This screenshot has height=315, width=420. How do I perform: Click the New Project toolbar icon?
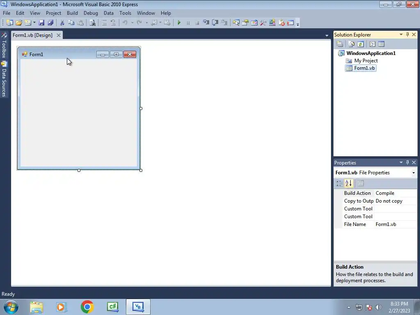tap(10, 23)
